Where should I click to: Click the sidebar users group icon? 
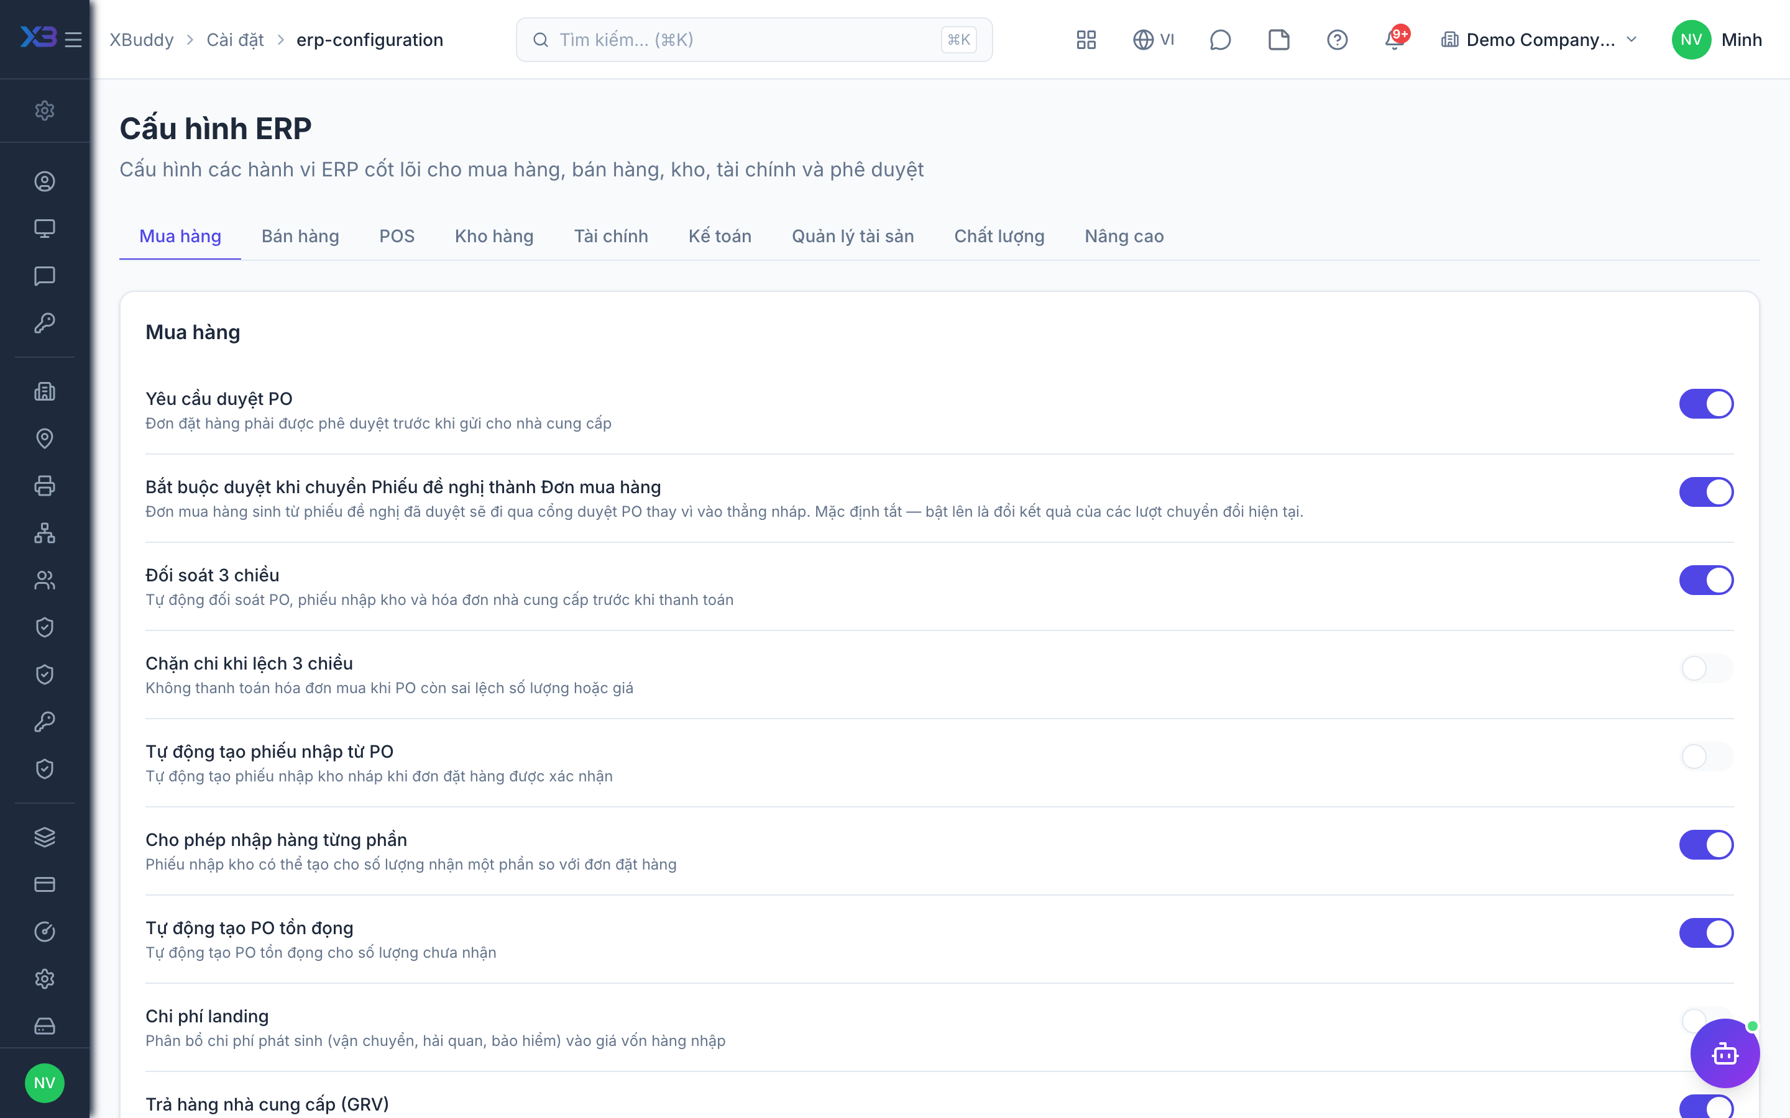point(44,581)
